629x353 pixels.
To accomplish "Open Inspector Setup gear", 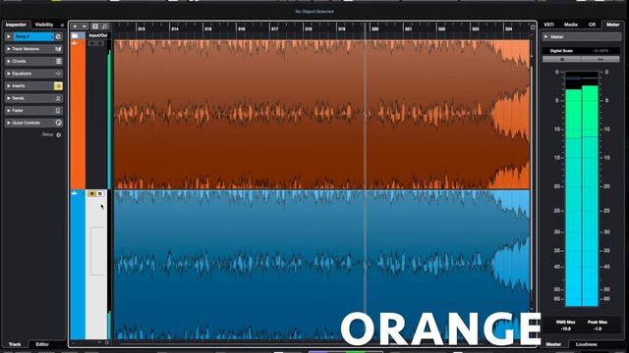I will 59,135.
